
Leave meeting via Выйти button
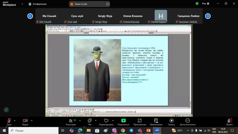point(229,122)
